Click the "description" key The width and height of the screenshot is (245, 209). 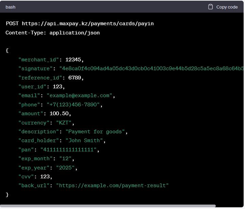[x=39, y=132]
